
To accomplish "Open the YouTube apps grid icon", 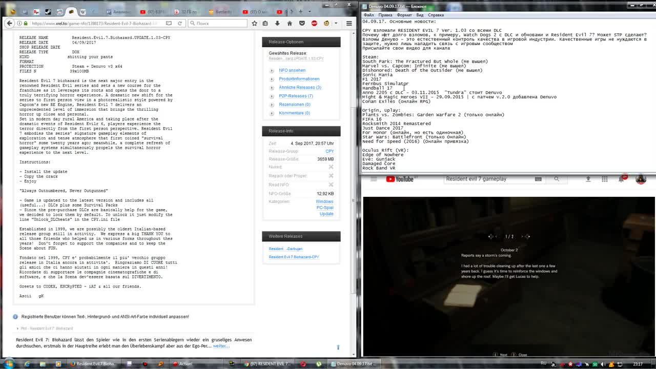I will [x=605, y=179].
